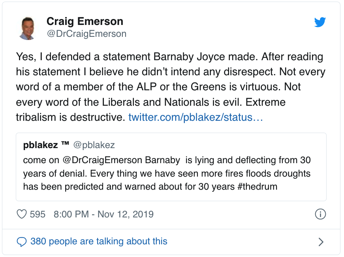Viewport: 344px width, 257px height.
Task: Click the 595 likes count
Action: pos(38,215)
